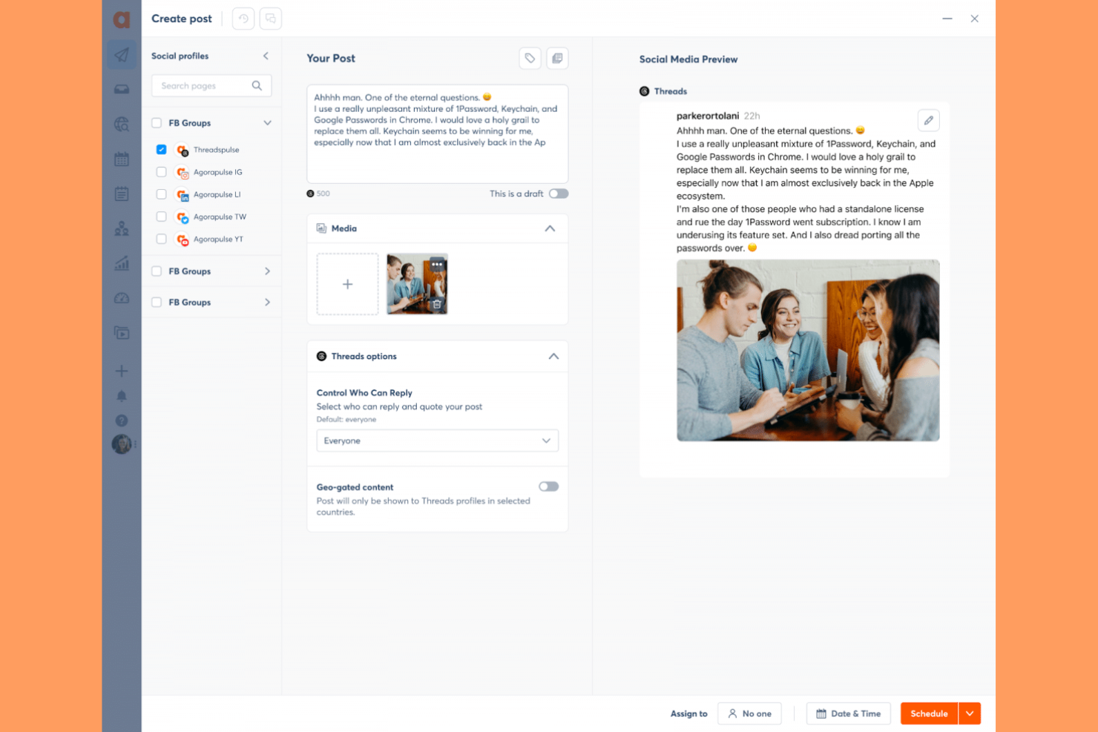Turn on This is a draft toggle

(x=559, y=193)
